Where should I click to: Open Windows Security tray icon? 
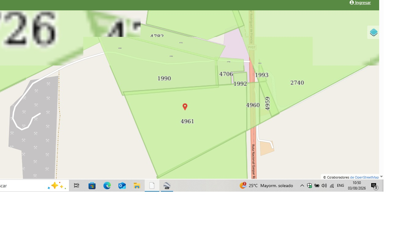[309, 186]
